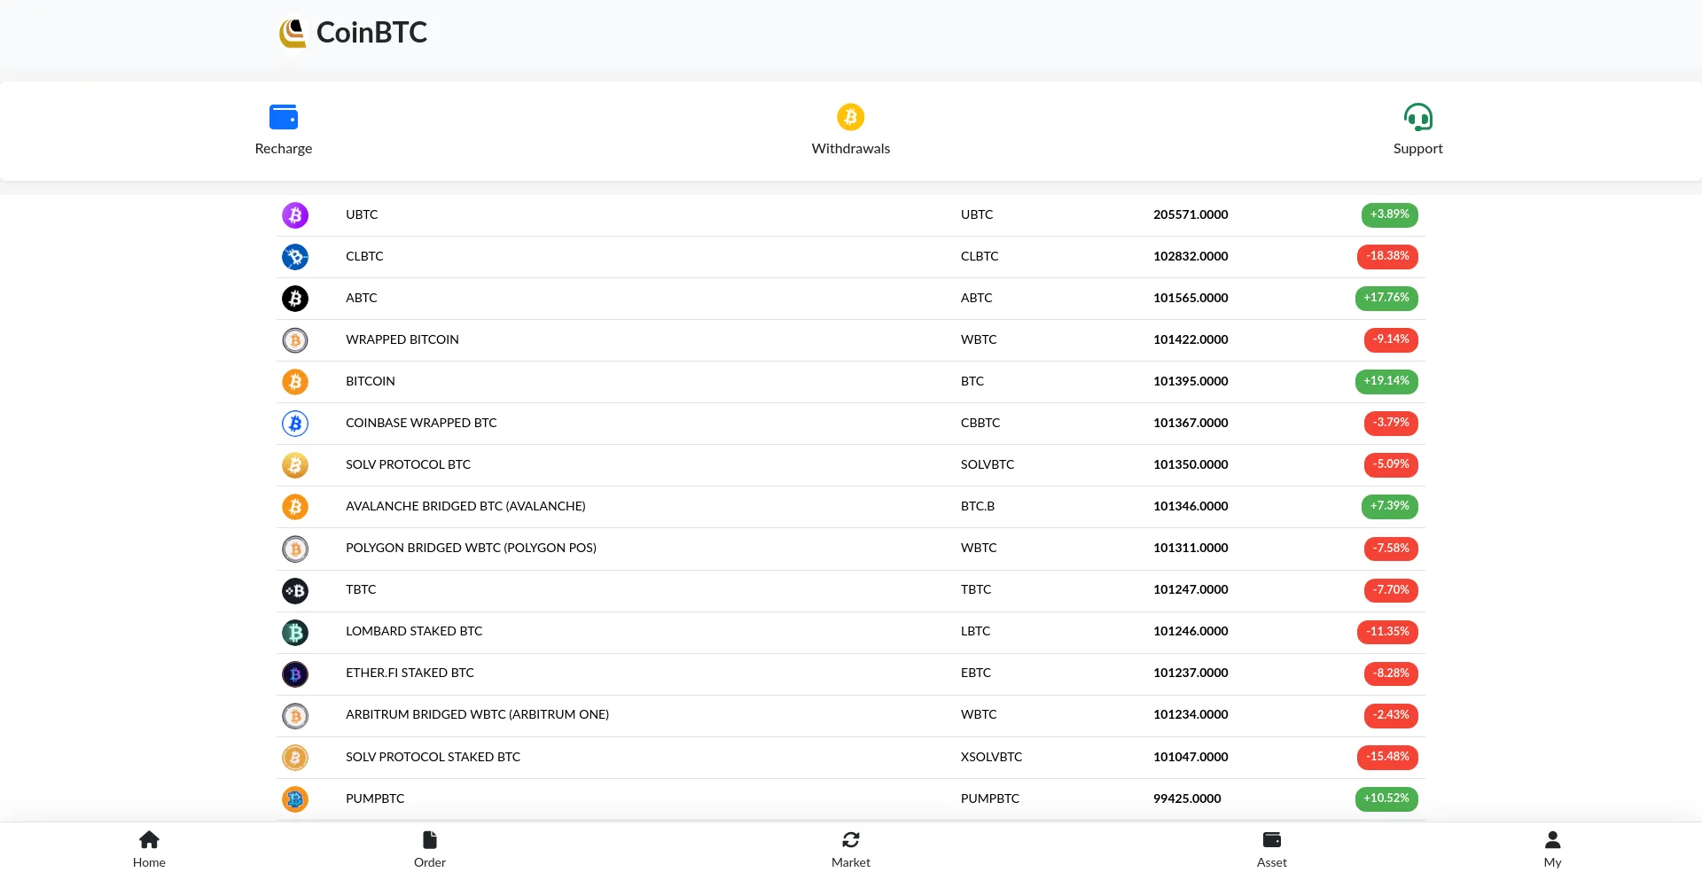The width and height of the screenshot is (1702, 880).
Task: Click the Solv Protocol Staked BTC icon
Action: [x=295, y=758]
